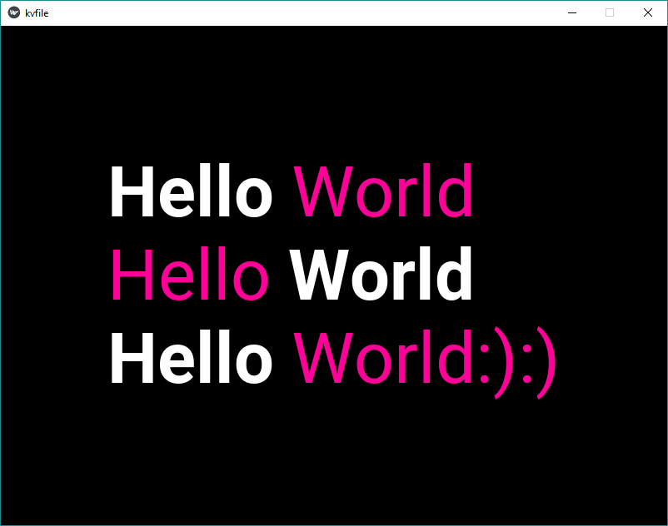
Task: Click final letter o of first-line bold Hello
Action: tap(254, 199)
